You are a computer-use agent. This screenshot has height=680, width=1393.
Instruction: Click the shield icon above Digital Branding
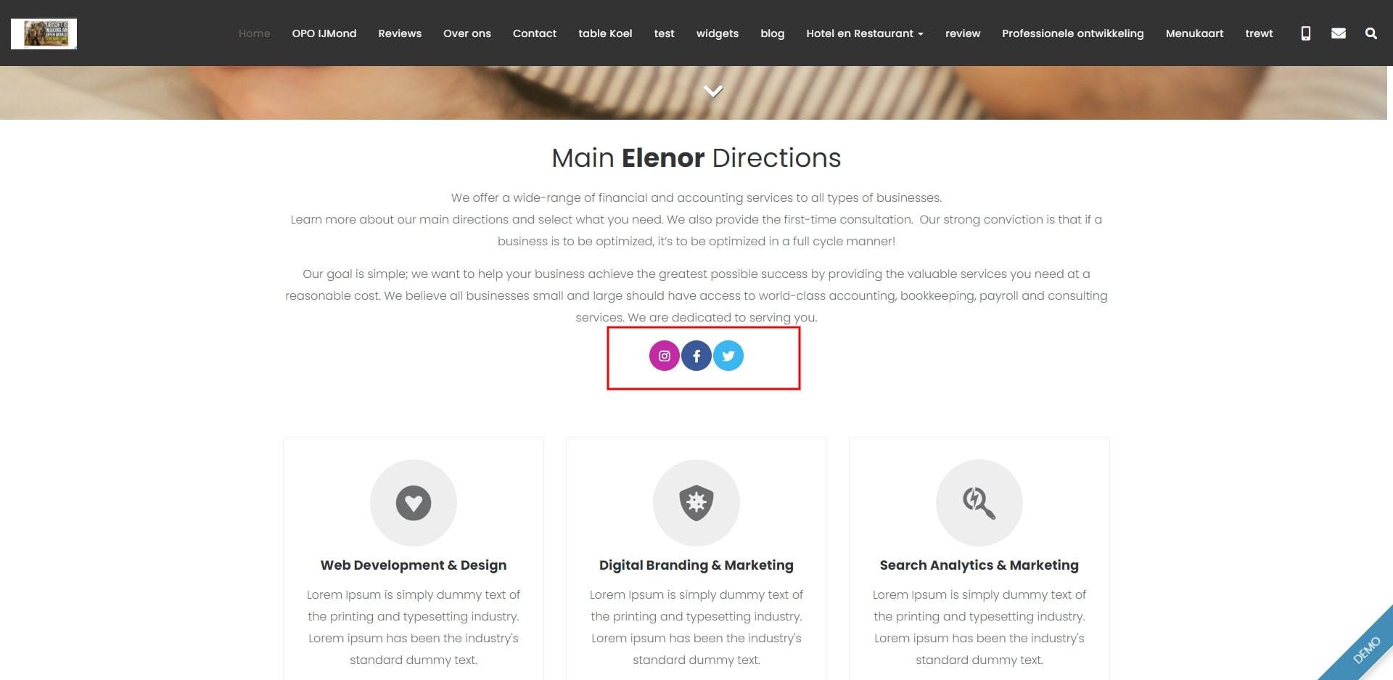point(696,503)
